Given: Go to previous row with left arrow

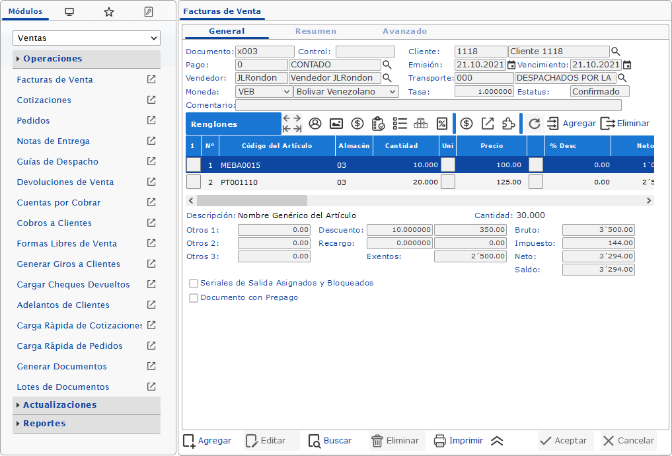Looking at the screenshot, I should point(287,118).
